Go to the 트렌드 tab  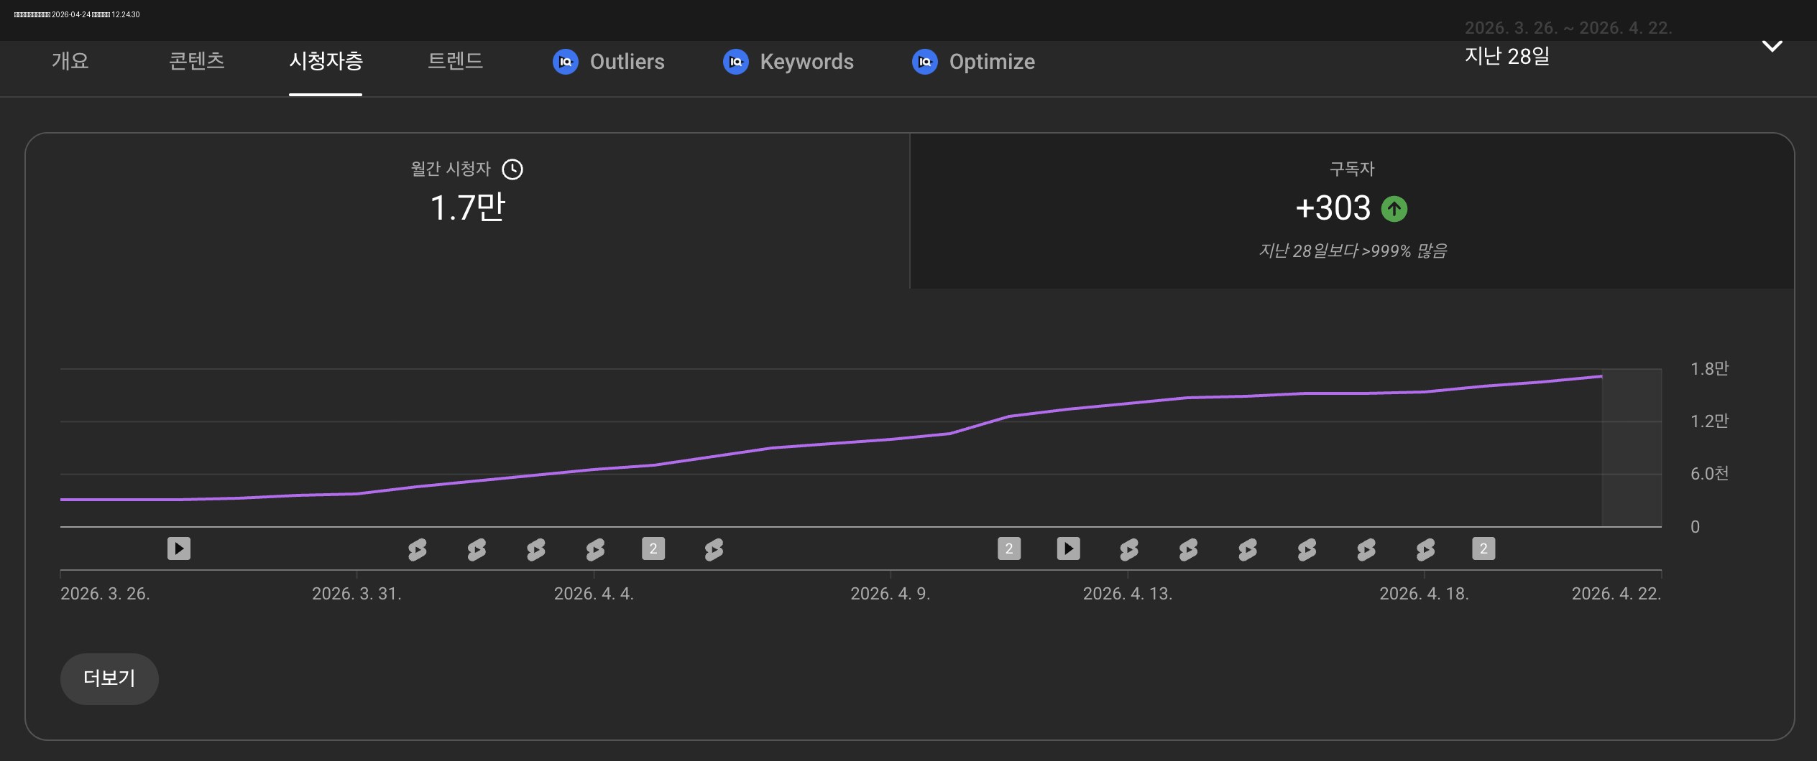point(455,61)
